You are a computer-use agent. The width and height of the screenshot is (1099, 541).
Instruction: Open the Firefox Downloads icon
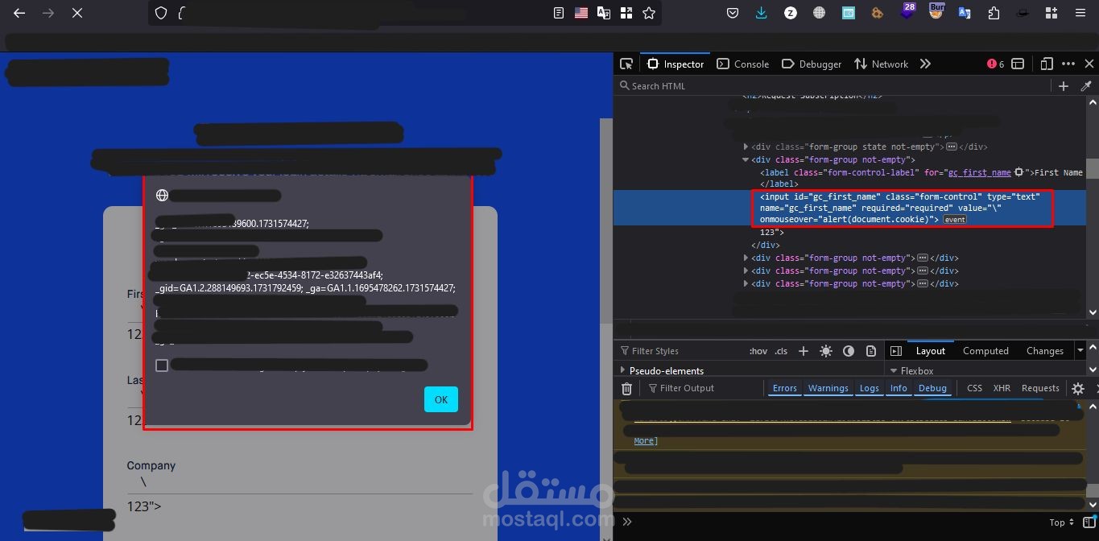[x=761, y=13]
